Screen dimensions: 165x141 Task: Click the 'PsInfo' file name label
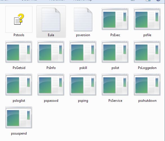pyautogui.click(x=51, y=68)
